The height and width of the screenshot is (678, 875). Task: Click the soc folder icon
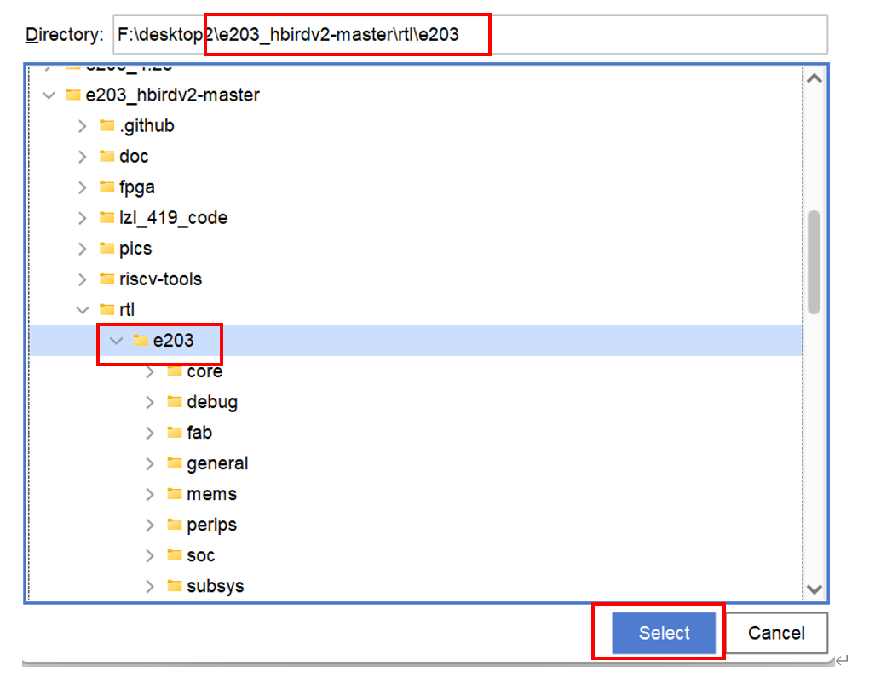click(175, 555)
